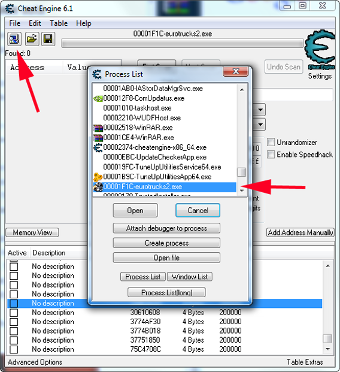The image size is (340, 372).
Task: Toggle Enable Speedhack checkbox
Action: click(271, 155)
